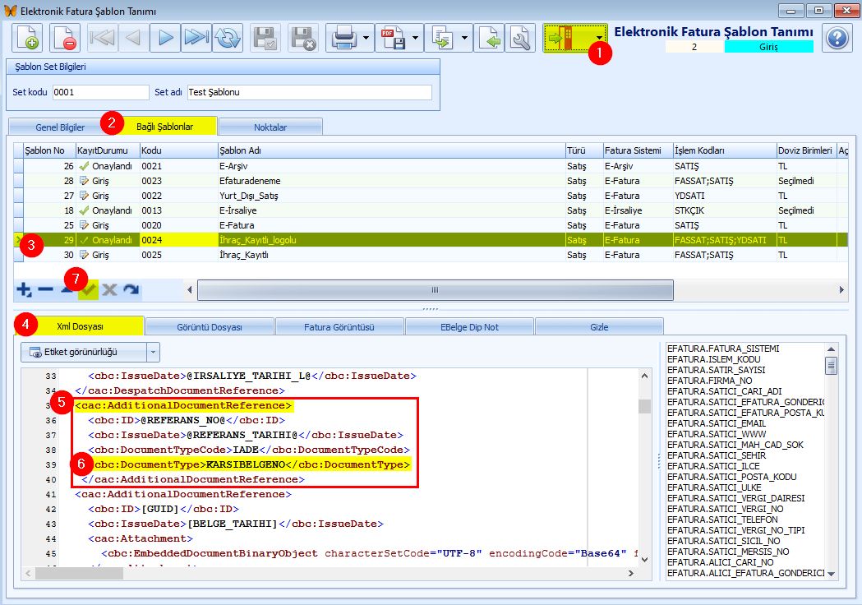
Task: Select the Efaturadeneme template row
Action: coord(431,181)
